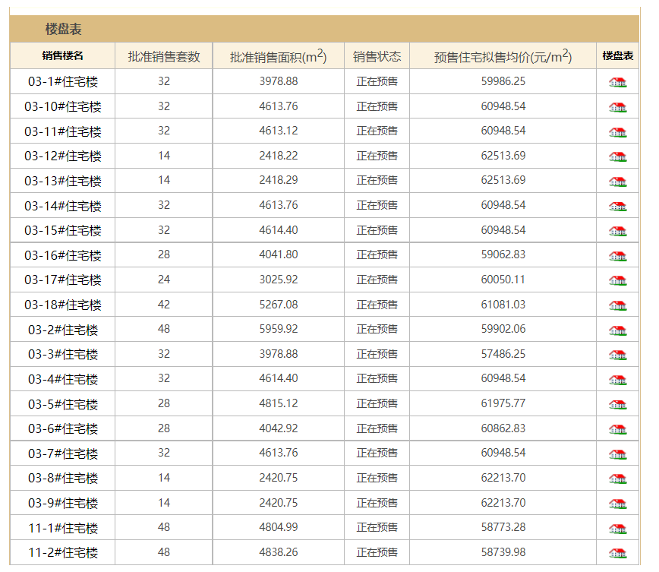Open house icon for 03-12#住宅楼

point(617,157)
